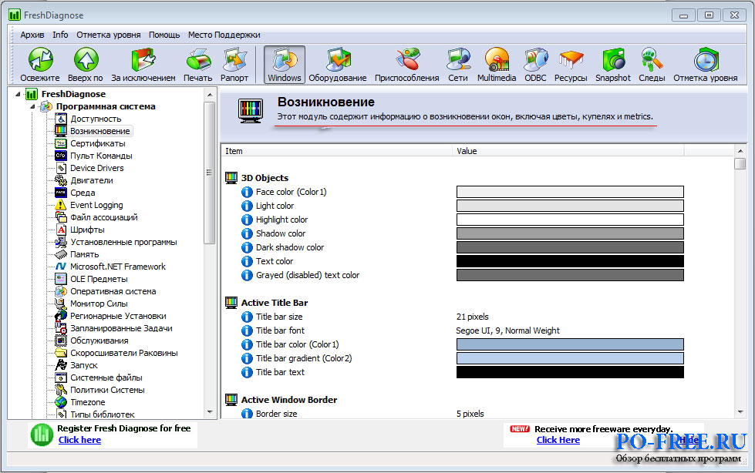Click the Печать printer icon

(x=198, y=60)
